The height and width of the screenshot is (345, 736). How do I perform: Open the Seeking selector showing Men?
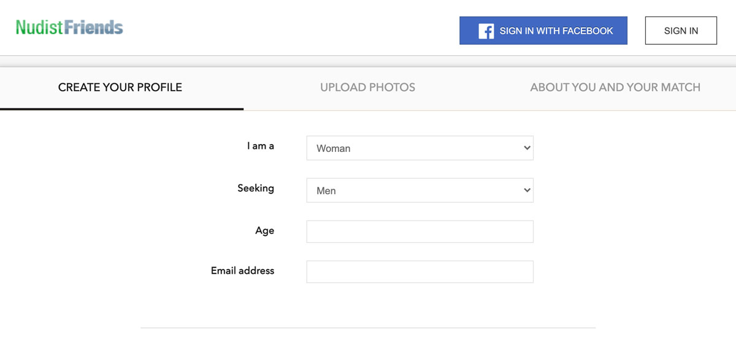point(420,190)
